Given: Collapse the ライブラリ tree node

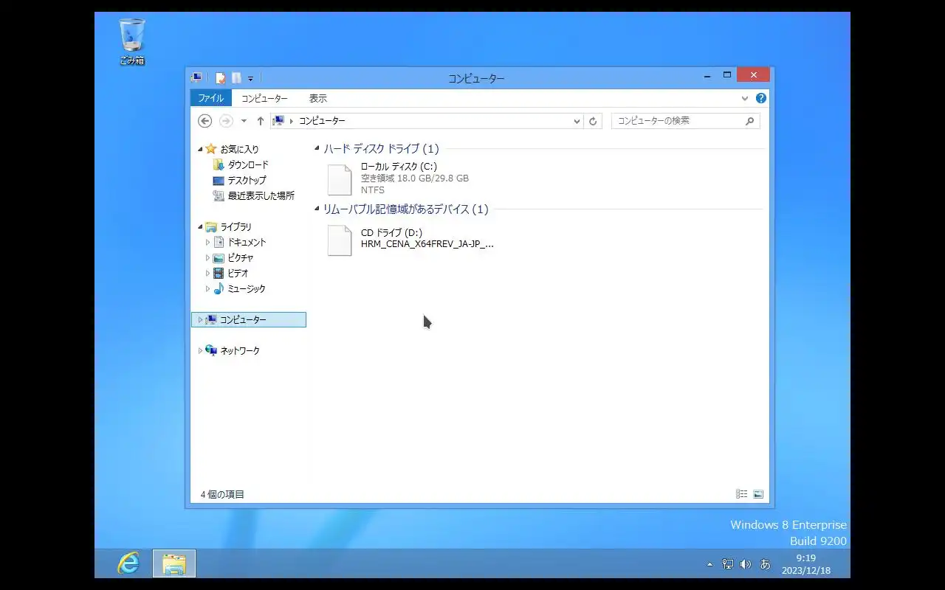Looking at the screenshot, I should (200, 227).
